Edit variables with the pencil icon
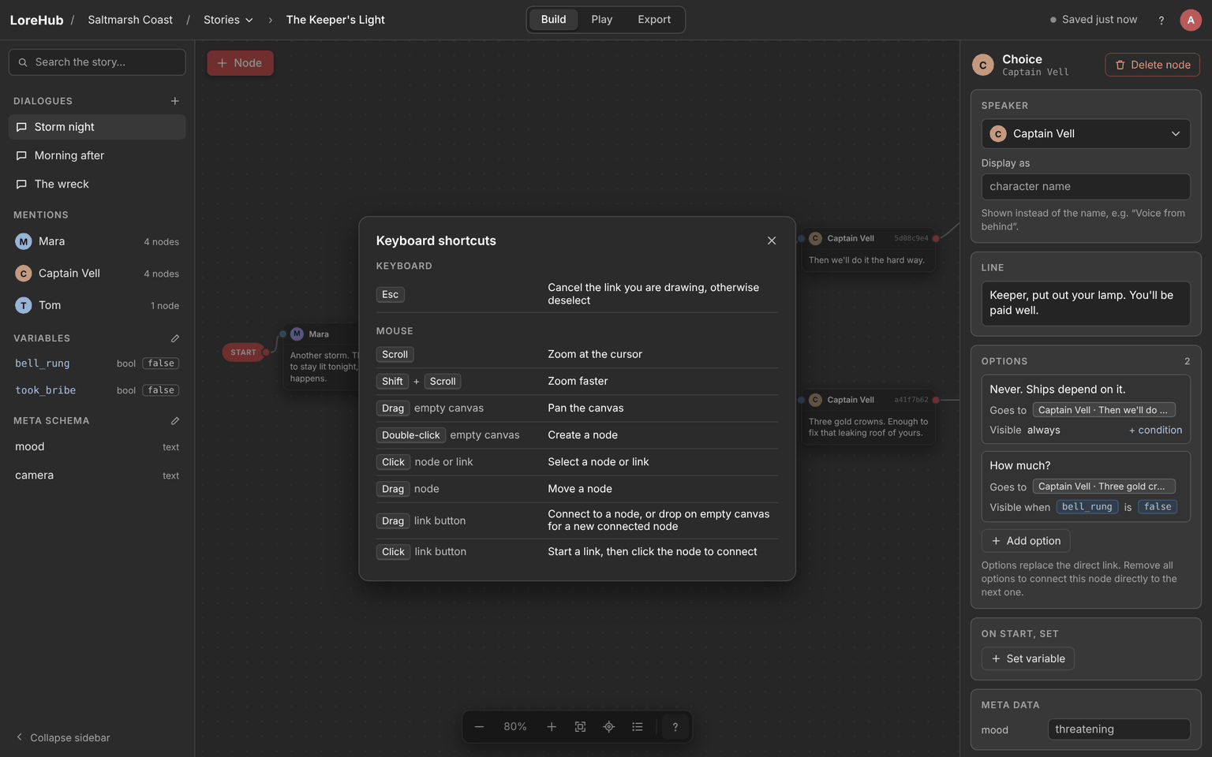 pyautogui.click(x=175, y=338)
